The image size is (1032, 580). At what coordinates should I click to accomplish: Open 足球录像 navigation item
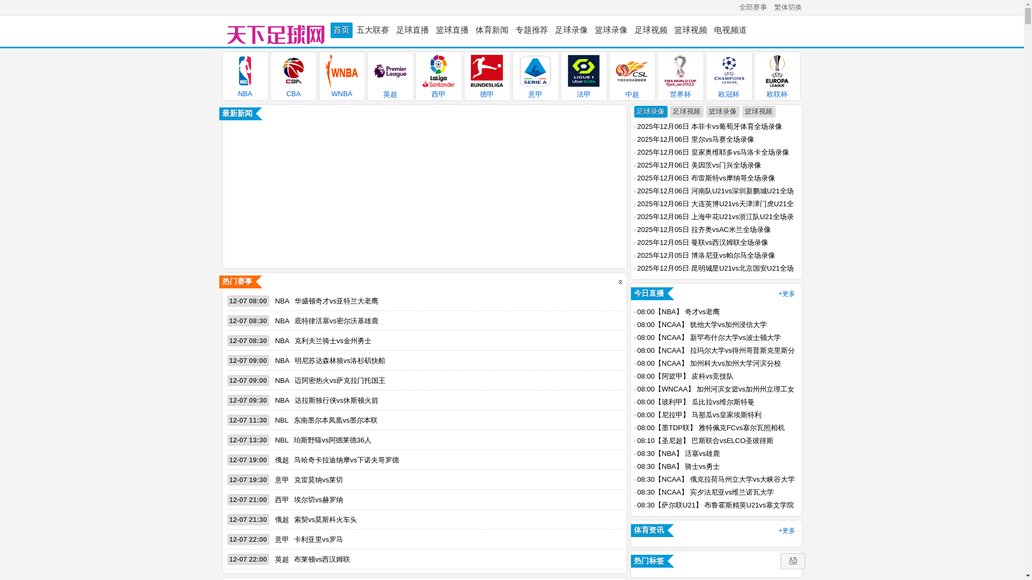(571, 30)
